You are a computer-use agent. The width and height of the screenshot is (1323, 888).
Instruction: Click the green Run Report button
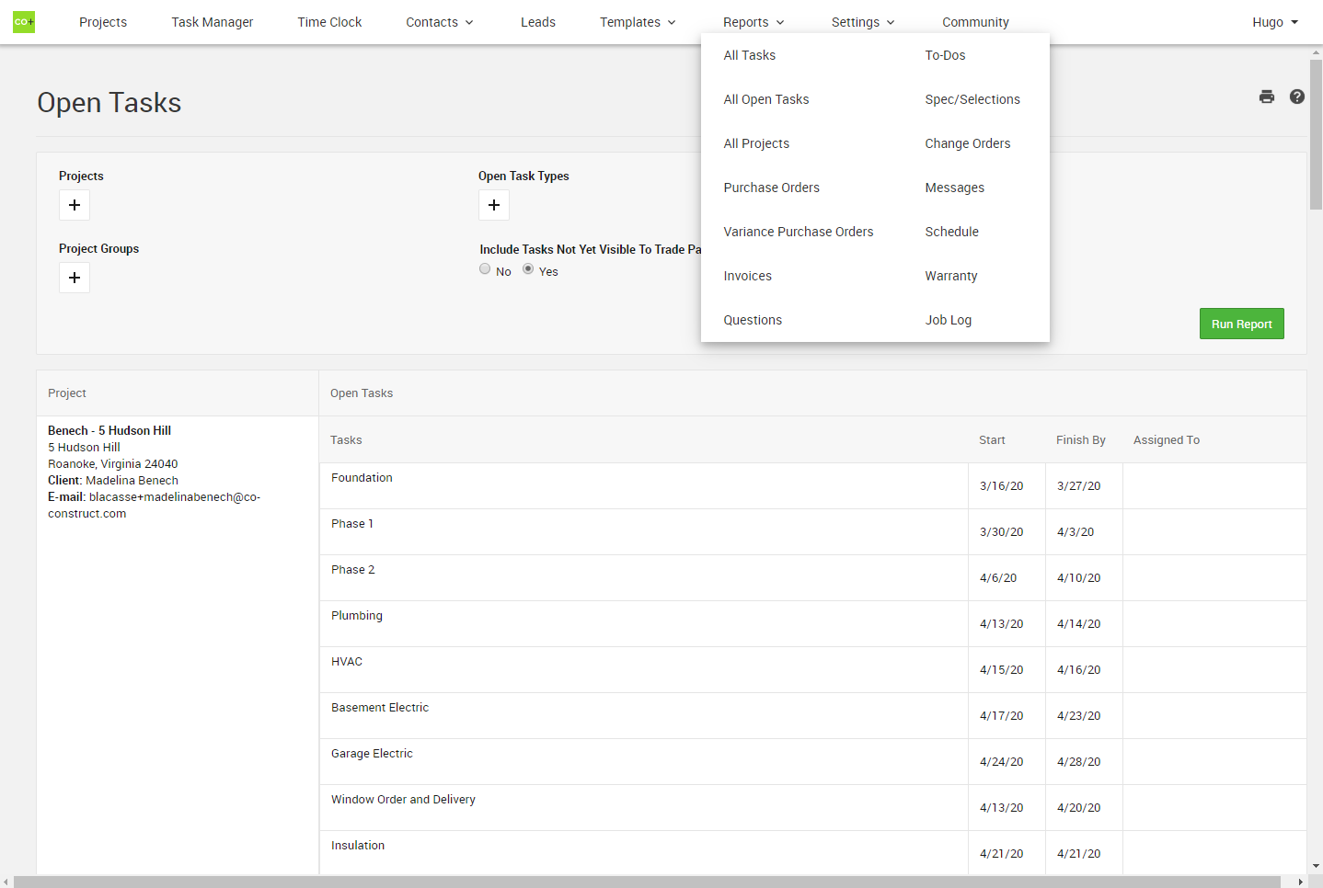point(1241,324)
